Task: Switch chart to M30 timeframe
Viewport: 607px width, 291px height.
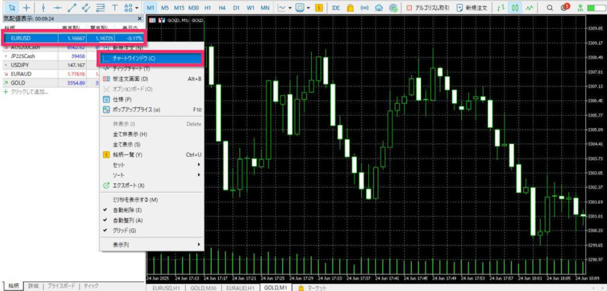Action: [x=194, y=7]
